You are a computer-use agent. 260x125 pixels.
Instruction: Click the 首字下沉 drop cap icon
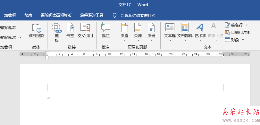click(215, 27)
